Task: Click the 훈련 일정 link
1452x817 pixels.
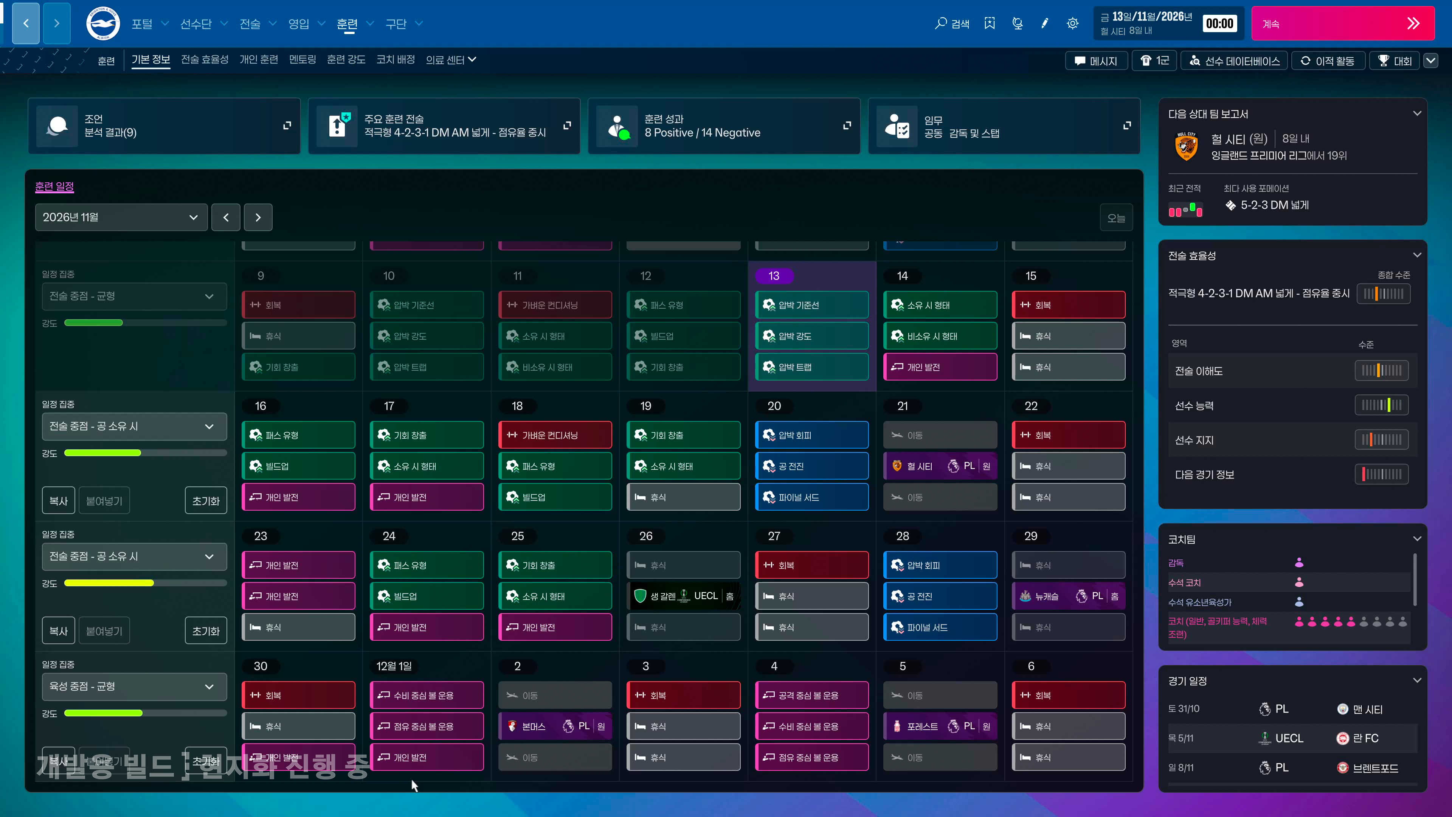Action: pos(55,186)
